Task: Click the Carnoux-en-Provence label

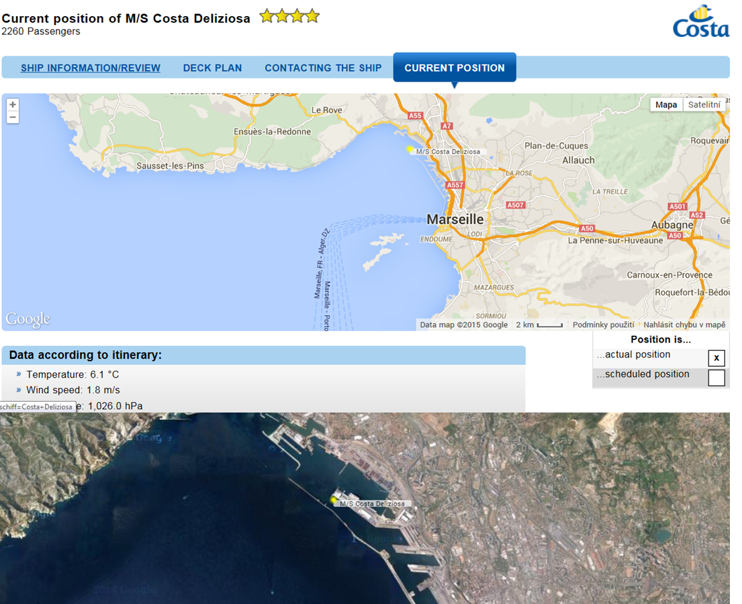Action: [669, 275]
